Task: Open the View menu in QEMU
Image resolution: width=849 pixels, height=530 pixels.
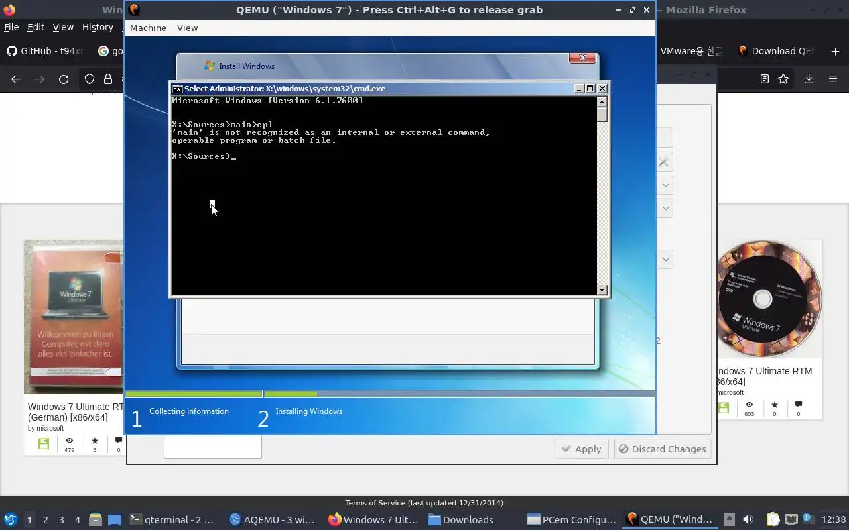Action: coord(187,28)
